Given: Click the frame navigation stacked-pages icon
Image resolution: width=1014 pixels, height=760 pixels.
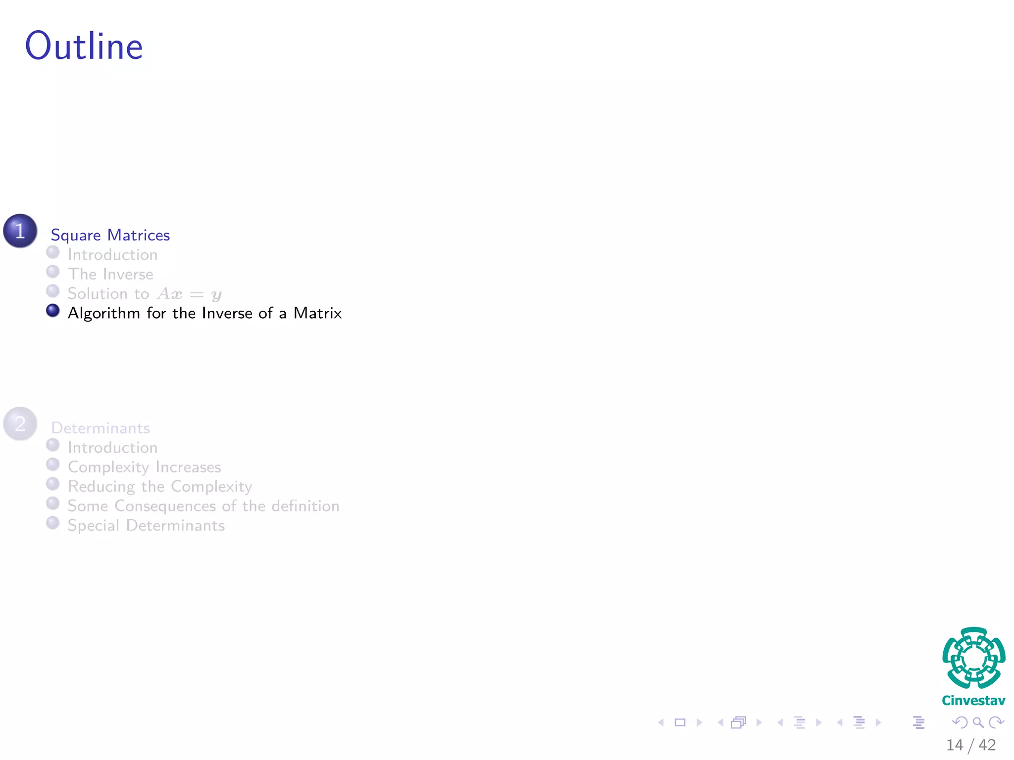Looking at the screenshot, I should (x=738, y=722).
